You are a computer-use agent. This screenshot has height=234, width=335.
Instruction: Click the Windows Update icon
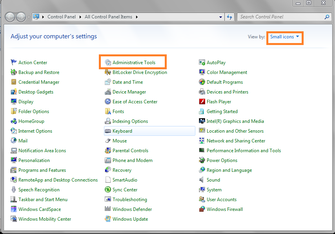point(107,219)
